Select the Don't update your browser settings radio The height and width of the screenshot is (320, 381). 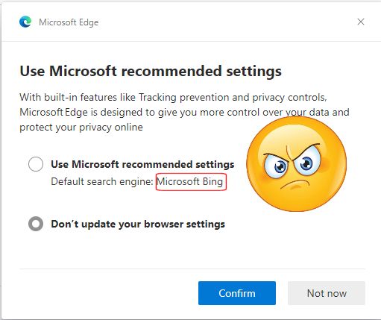tap(36, 224)
